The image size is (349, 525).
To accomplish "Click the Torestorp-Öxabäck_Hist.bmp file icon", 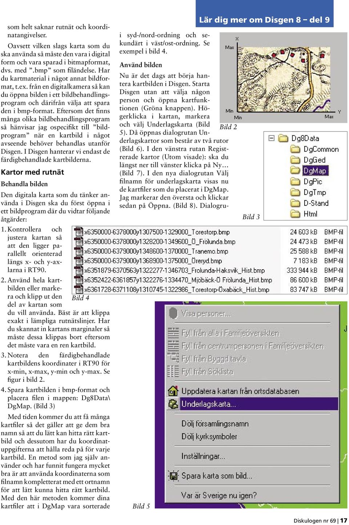I will pyautogui.click(x=78, y=290).
